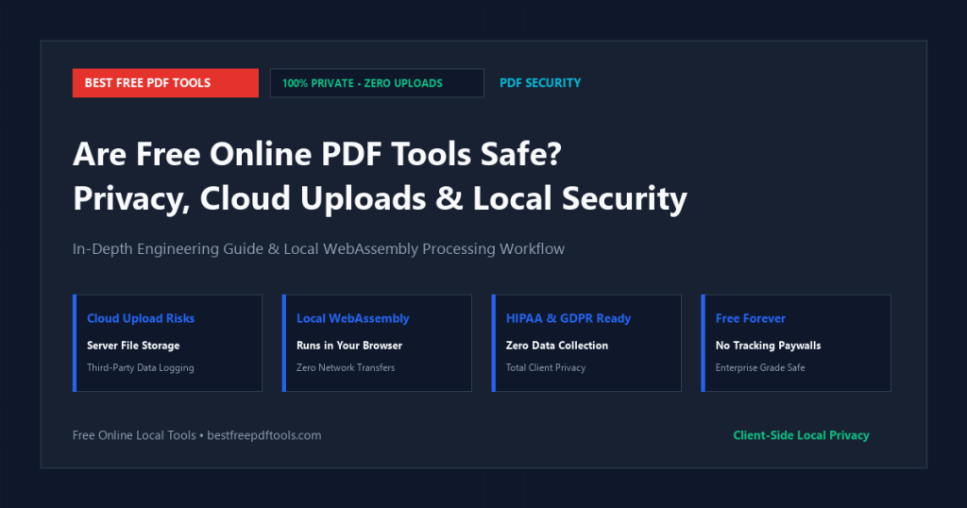
Task: Select the Local WebAssembly card title
Action: (353, 318)
